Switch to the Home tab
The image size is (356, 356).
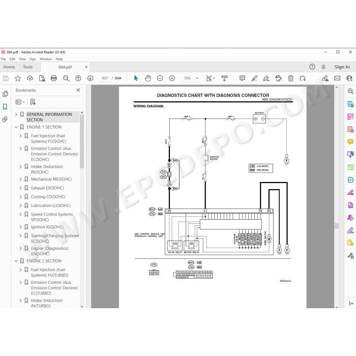[x=9, y=67]
